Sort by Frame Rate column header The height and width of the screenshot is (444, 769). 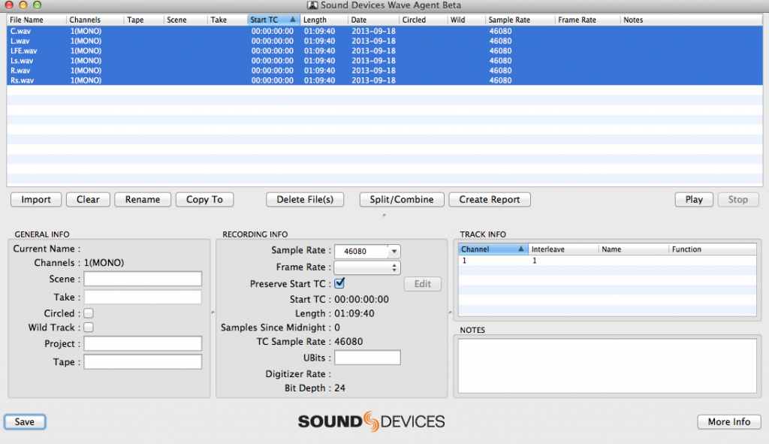(x=587, y=20)
